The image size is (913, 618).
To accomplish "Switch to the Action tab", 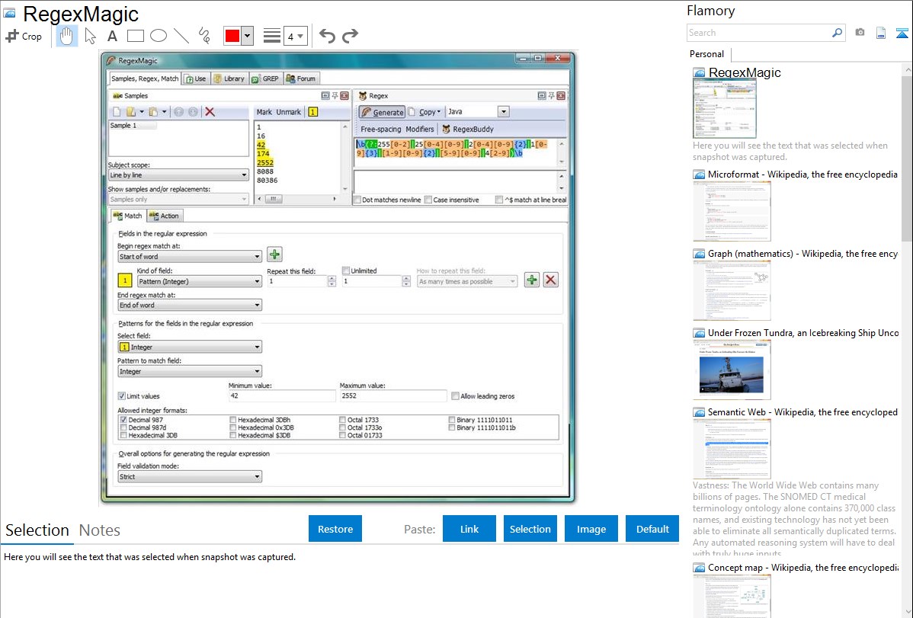I will pos(165,216).
